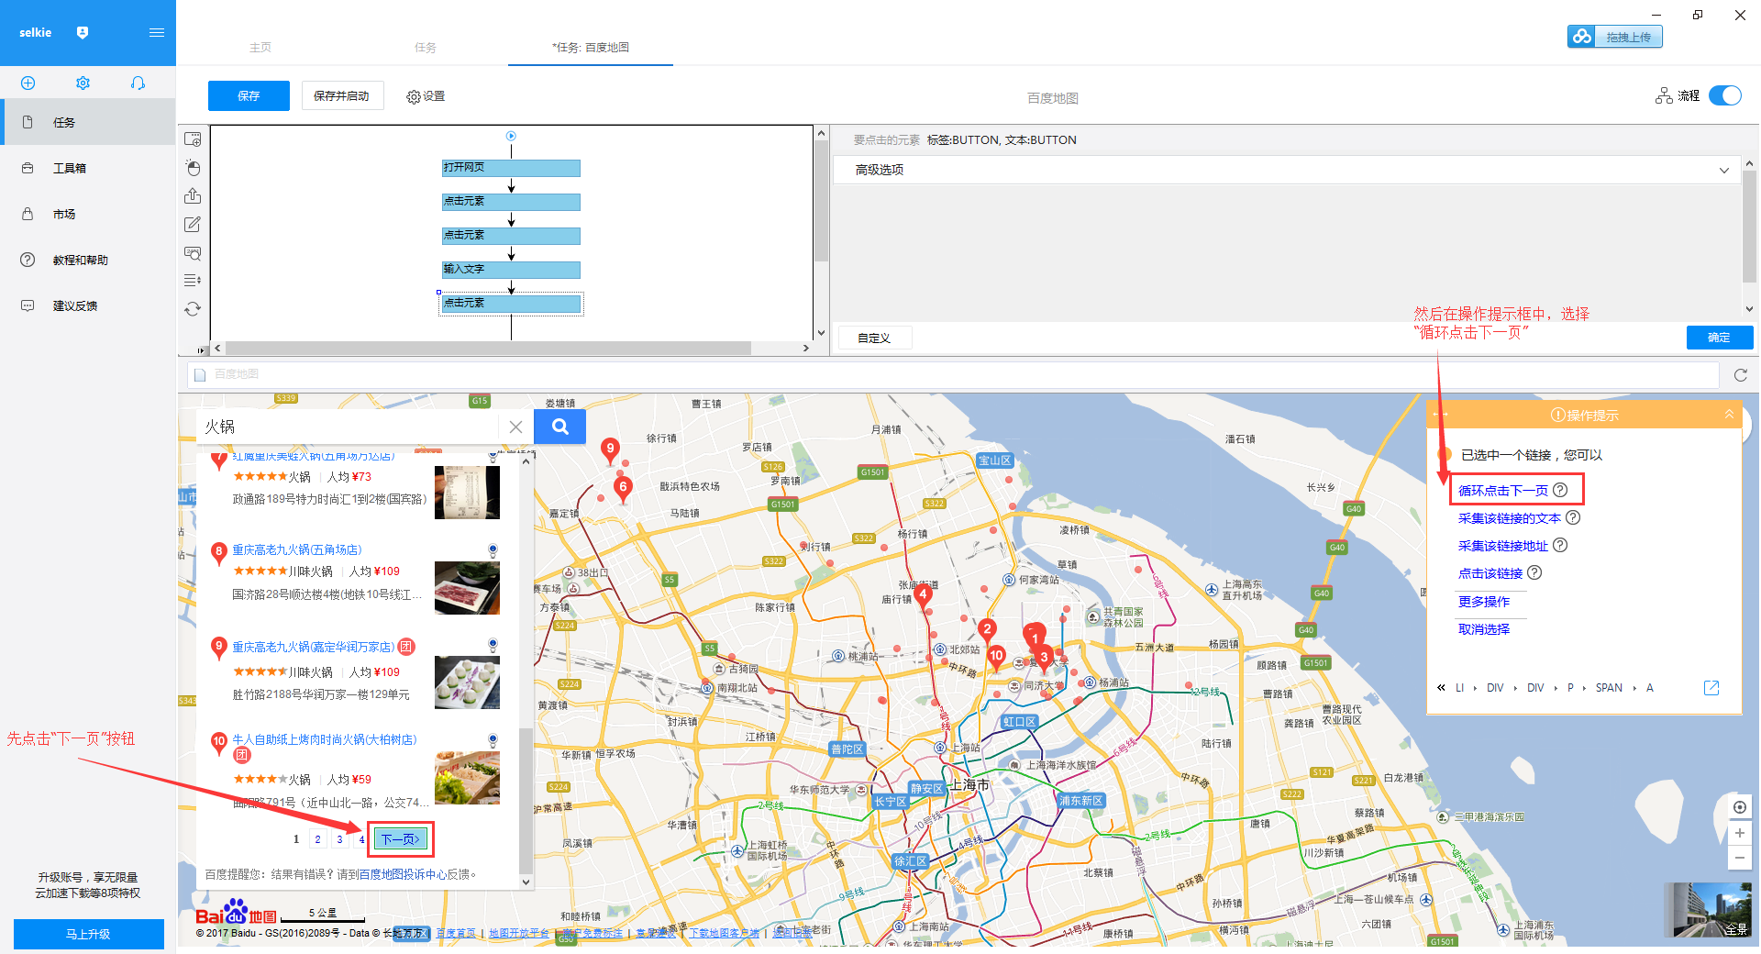Click the blue map search magnifier button

(560, 427)
